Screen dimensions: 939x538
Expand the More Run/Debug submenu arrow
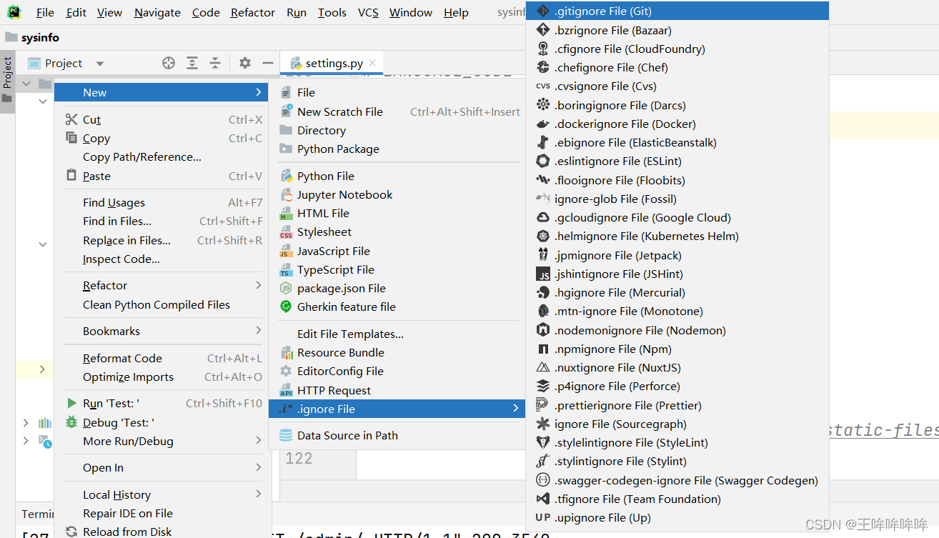pyautogui.click(x=258, y=440)
